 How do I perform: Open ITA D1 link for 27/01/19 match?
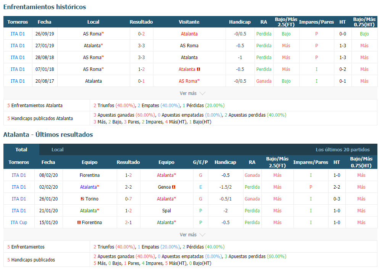click(x=18, y=45)
